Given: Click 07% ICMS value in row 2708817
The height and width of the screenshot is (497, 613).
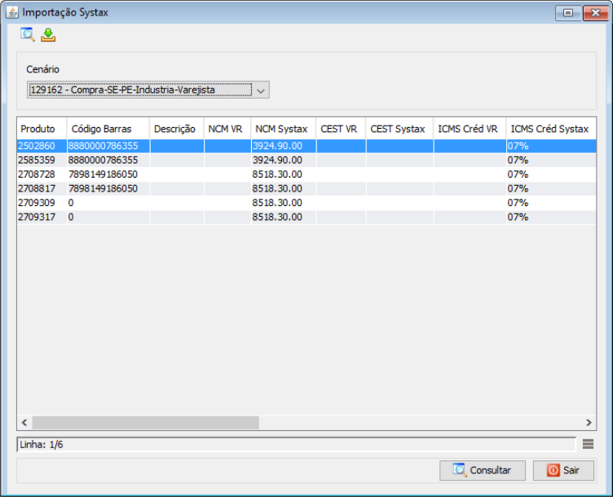Looking at the screenshot, I should click(x=518, y=189).
